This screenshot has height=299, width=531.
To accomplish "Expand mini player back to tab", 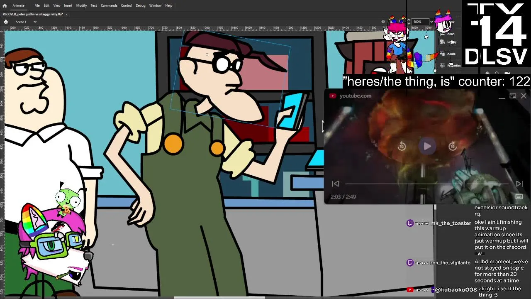I will [x=513, y=96].
